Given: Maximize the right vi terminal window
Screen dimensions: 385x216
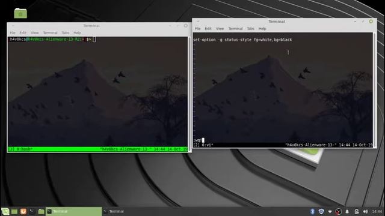Looking at the screenshot, I should click(x=363, y=22).
